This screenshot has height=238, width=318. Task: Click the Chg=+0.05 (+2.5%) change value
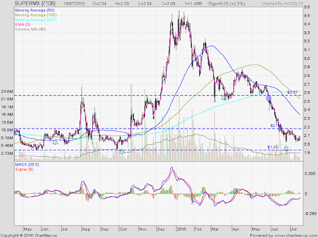point(226,3)
